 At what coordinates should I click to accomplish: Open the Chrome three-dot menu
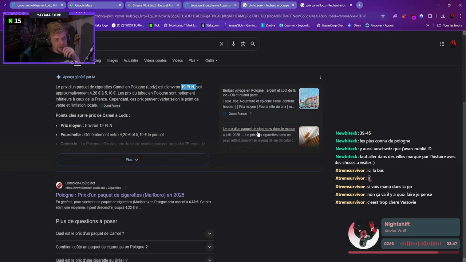pyautogui.click(x=461, y=16)
